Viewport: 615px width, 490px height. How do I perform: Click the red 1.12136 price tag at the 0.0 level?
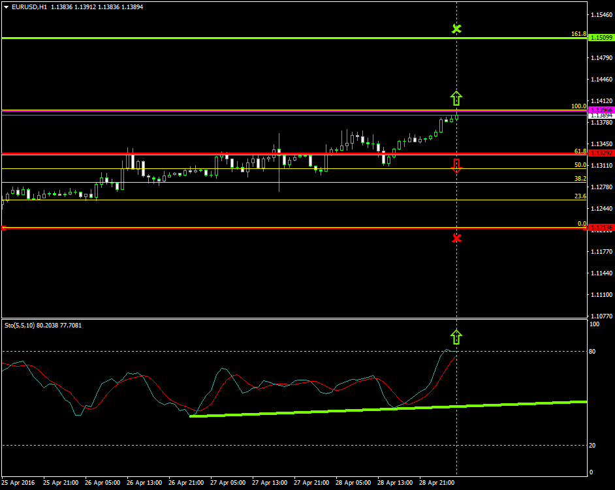click(601, 227)
